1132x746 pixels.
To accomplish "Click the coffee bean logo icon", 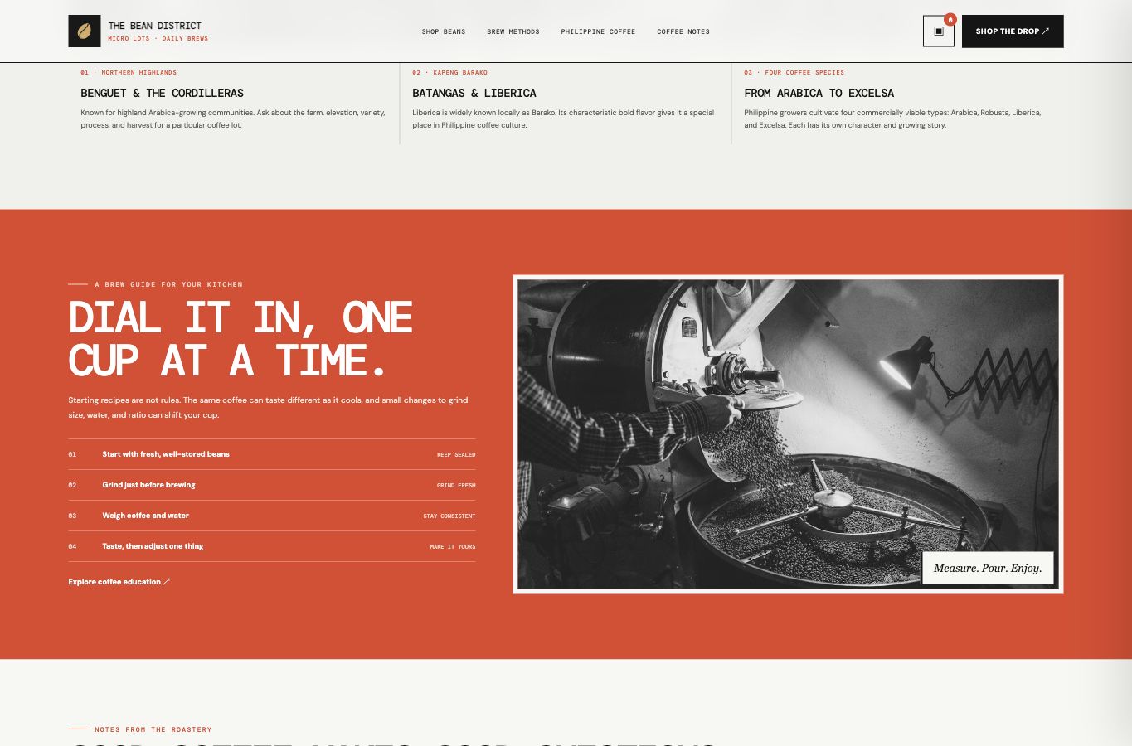I will (85, 31).
